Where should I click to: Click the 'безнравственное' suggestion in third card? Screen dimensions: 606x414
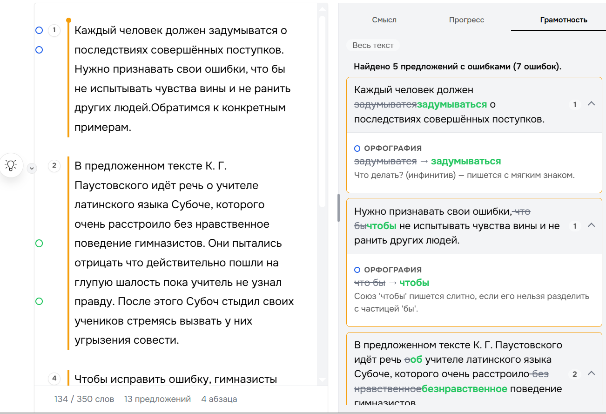tap(465, 388)
